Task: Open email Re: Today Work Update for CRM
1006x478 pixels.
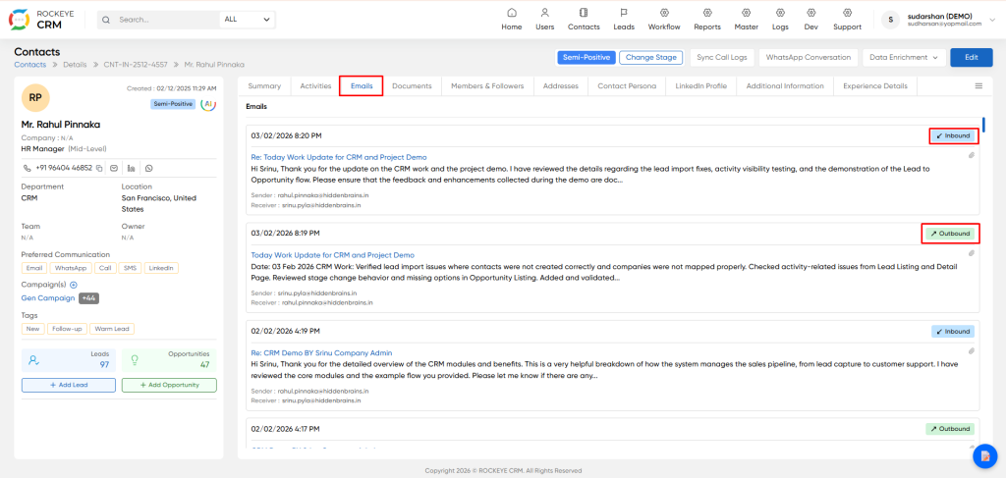Action: coord(339,157)
